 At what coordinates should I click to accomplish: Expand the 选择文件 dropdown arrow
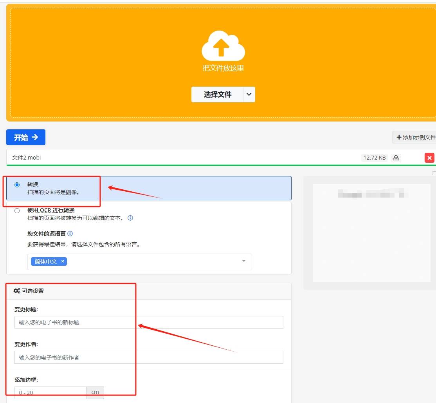[x=249, y=94]
